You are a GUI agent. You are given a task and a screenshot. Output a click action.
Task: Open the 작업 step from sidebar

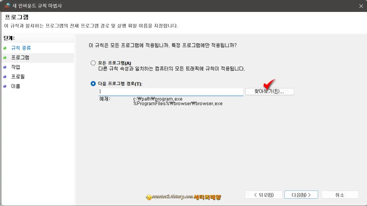[15, 67]
